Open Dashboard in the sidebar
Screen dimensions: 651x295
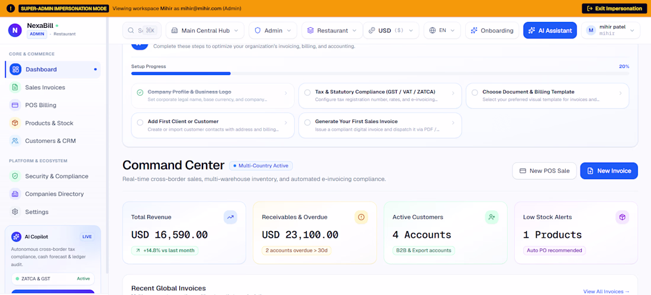(53, 69)
